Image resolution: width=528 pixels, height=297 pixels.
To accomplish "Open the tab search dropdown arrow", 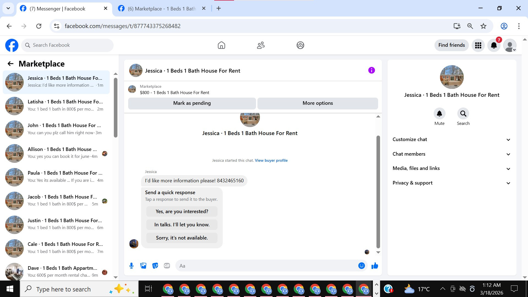I will [8, 8].
